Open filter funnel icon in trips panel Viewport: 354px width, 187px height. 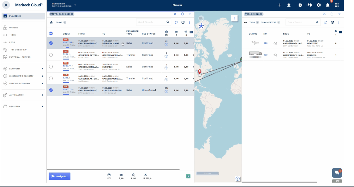[x=339, y=14]
